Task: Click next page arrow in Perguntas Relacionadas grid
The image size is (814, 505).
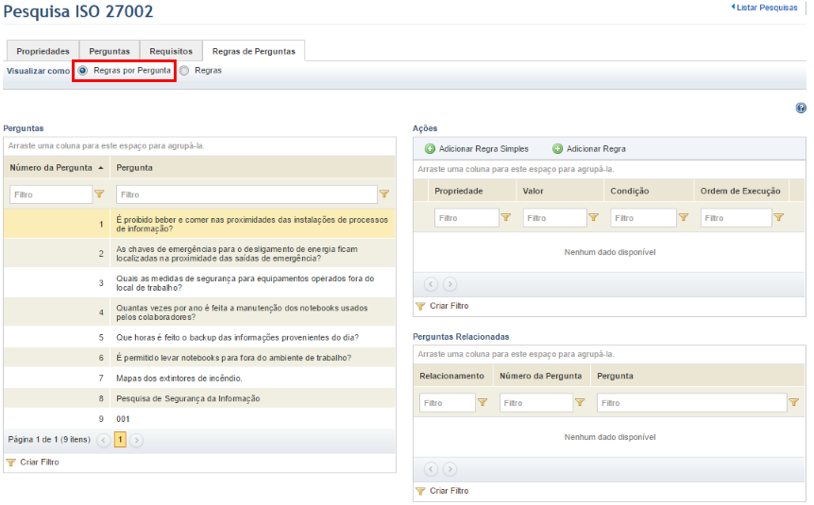Action: point(450,469)
